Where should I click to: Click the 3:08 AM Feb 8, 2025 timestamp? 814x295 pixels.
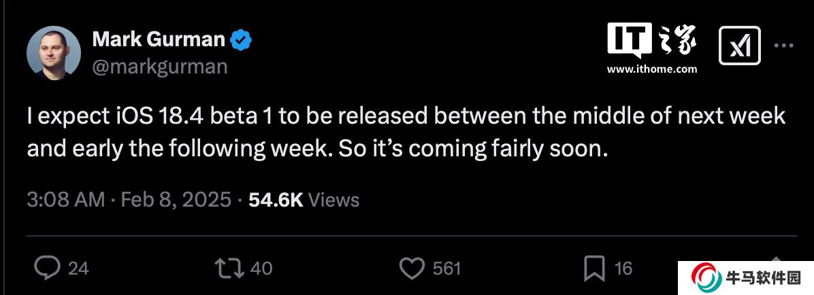click(x=129, y=199)
